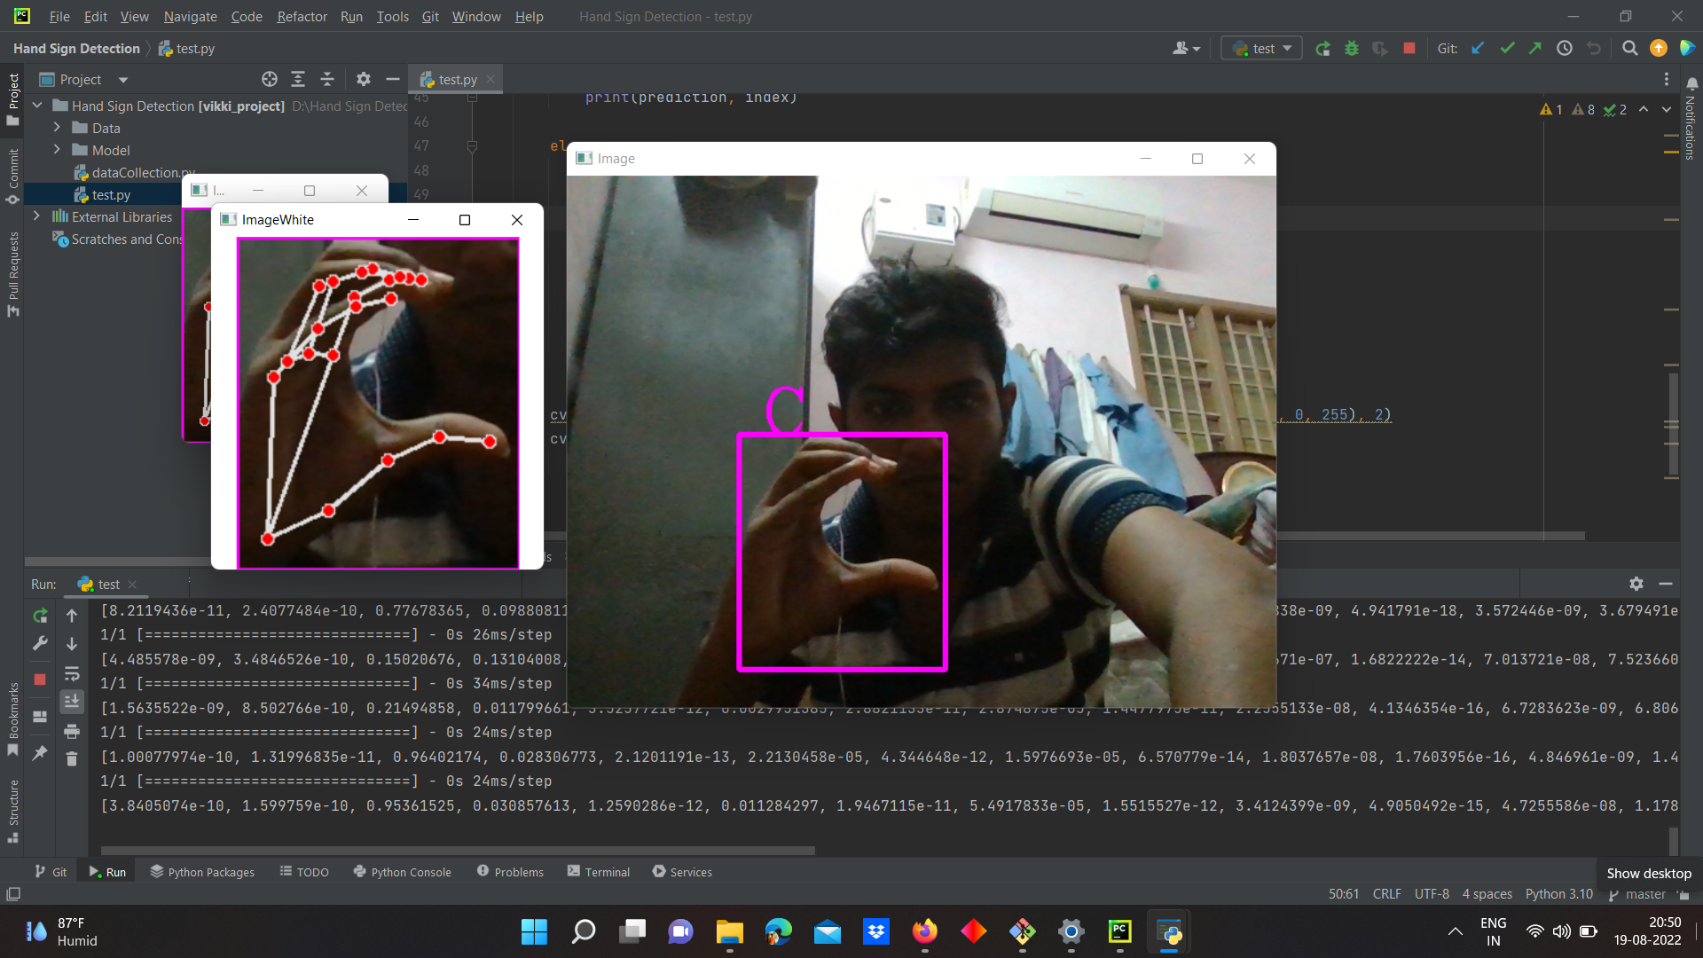This screenshot has height=958, width=1703.
Task: Open Search Everywhere with the magnifier icon
Action: (1630, 48)
